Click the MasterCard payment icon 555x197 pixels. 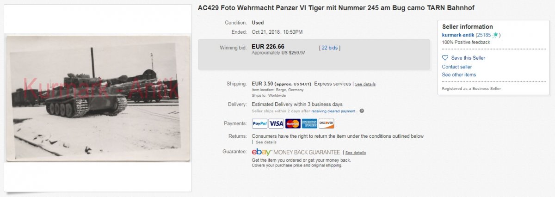coord(292,123)
